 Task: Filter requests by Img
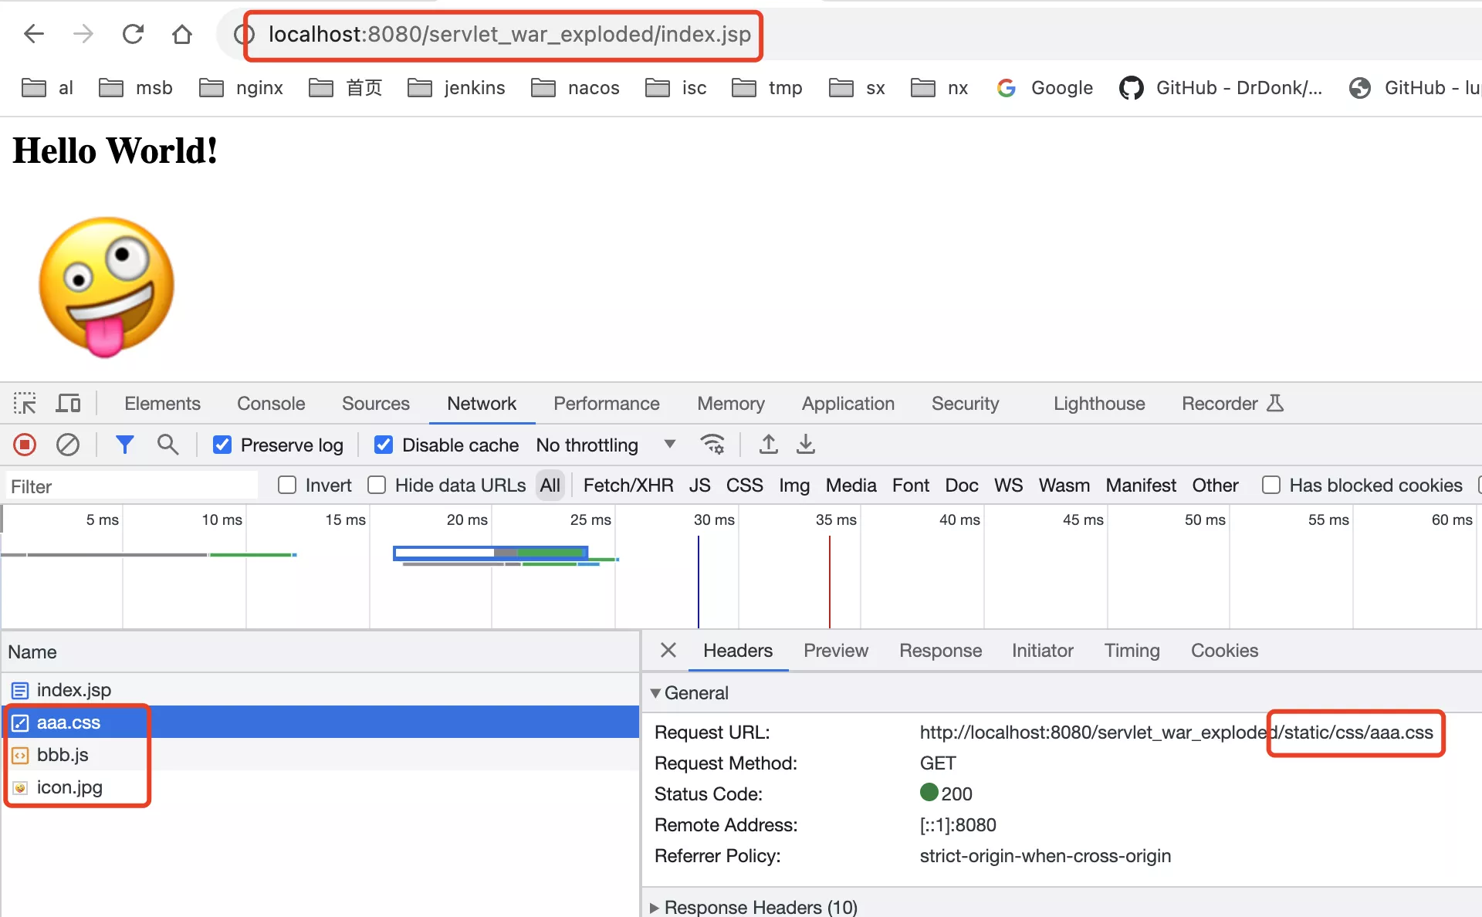click(793, 486)
